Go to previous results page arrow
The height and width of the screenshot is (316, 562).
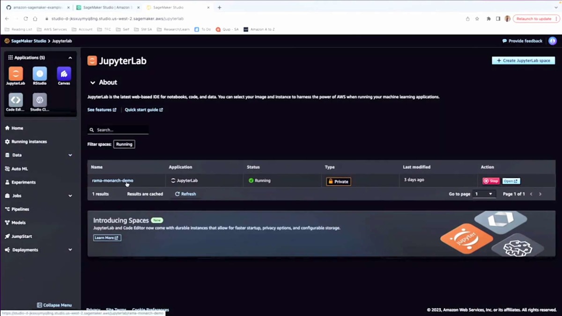click(x=531, y=194)
